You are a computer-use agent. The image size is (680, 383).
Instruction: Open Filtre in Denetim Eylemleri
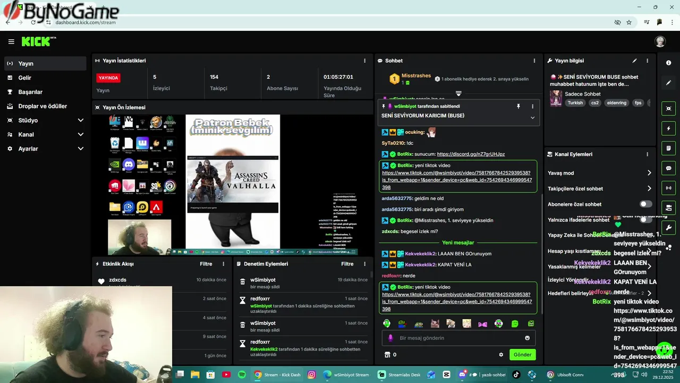(x=347, y=264)
